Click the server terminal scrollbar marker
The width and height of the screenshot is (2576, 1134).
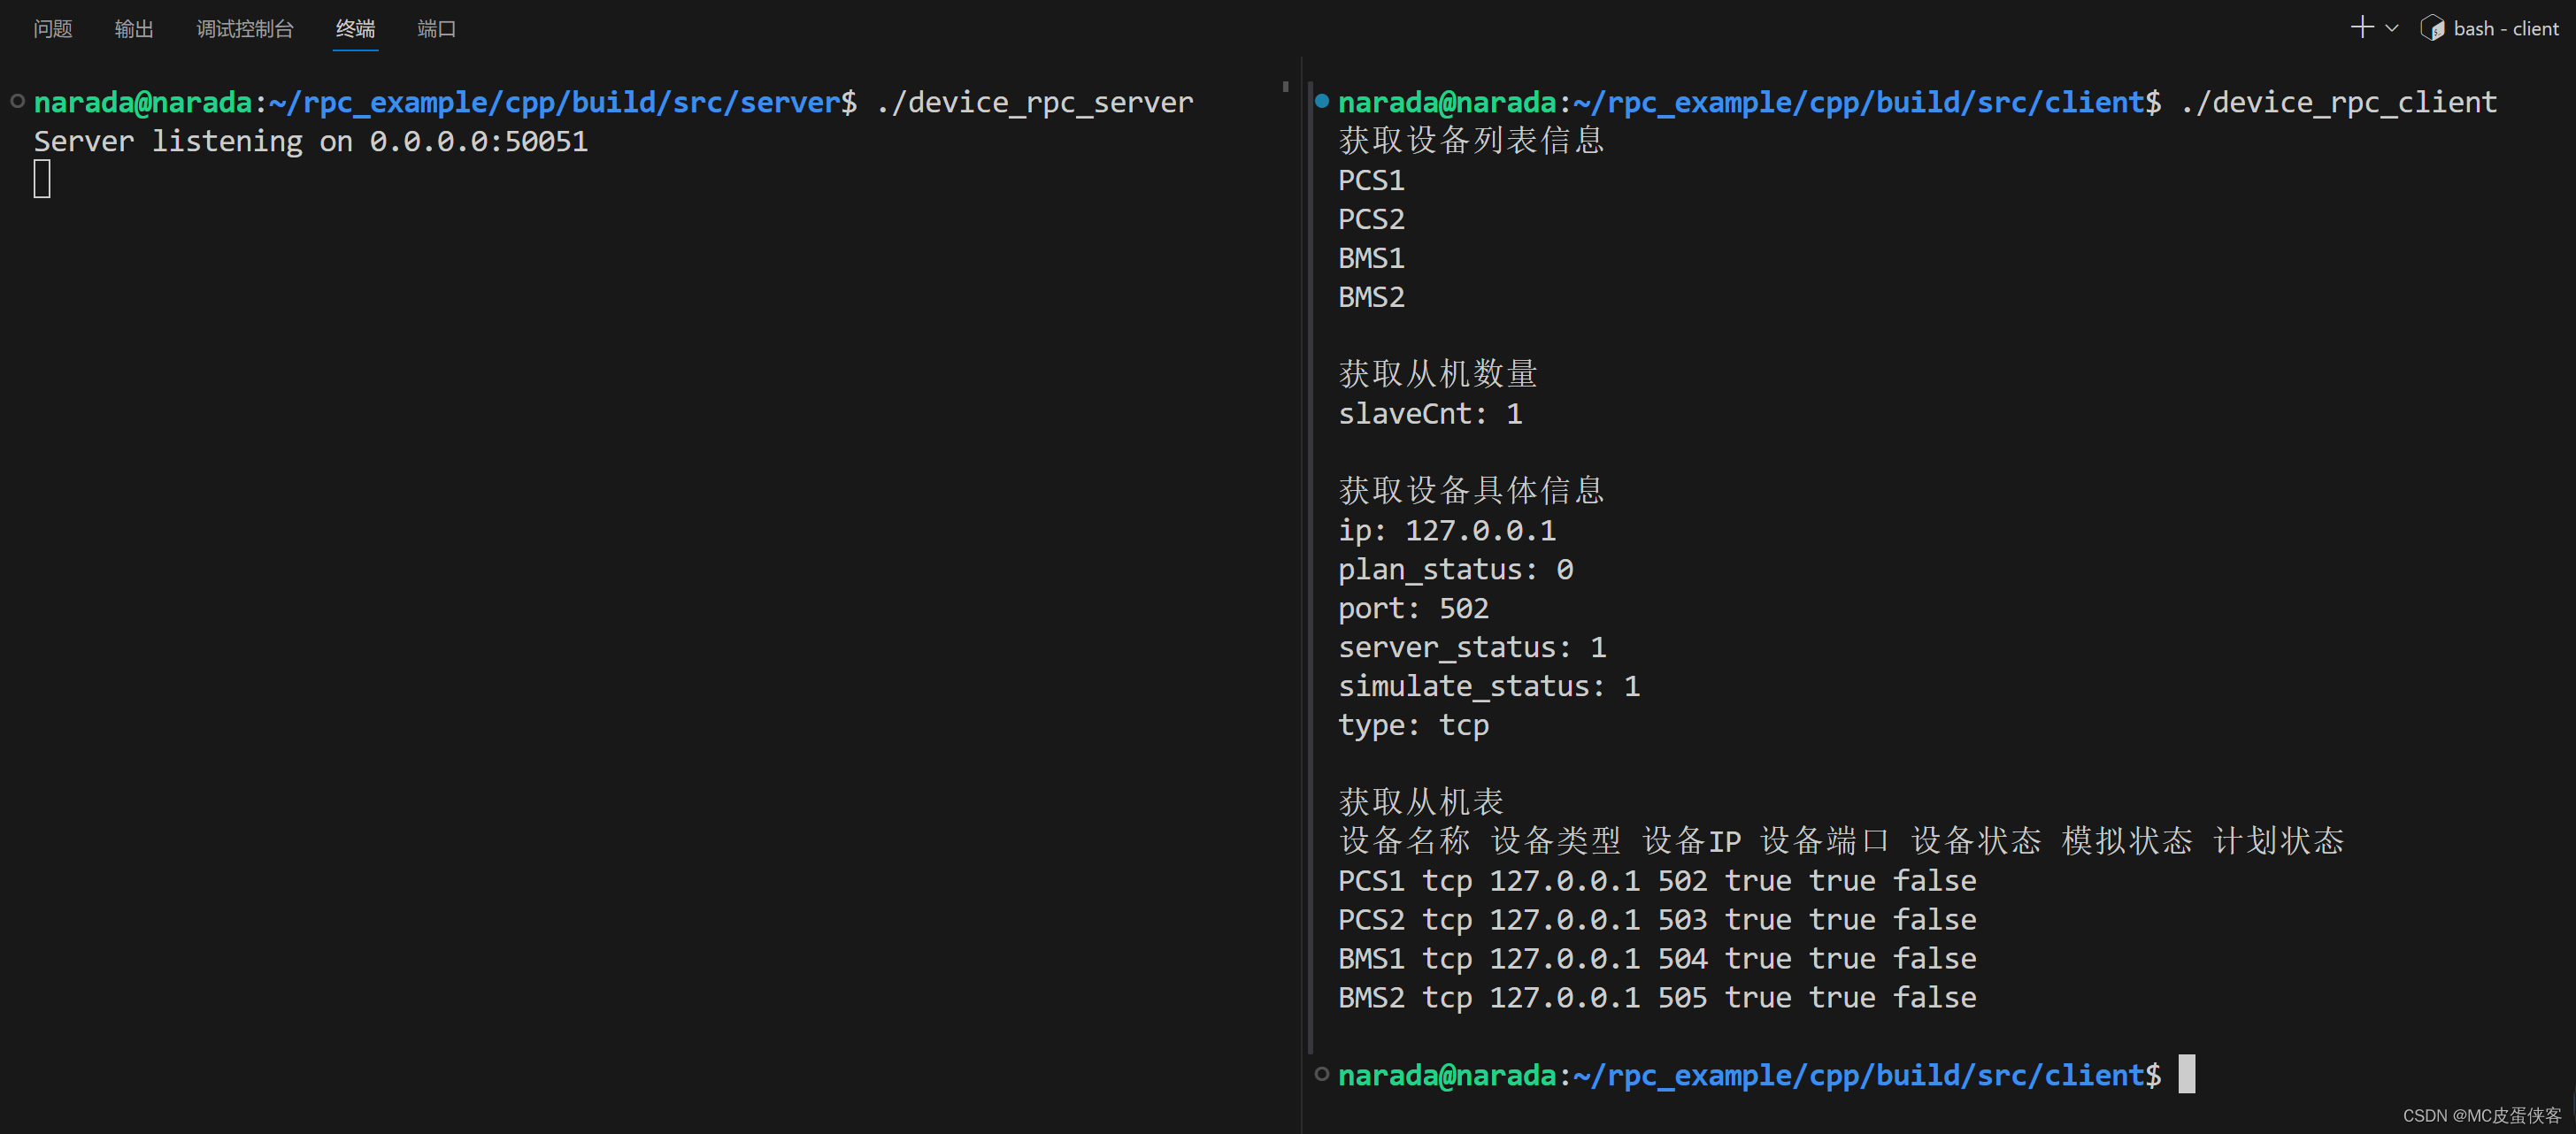point(1285,87)
